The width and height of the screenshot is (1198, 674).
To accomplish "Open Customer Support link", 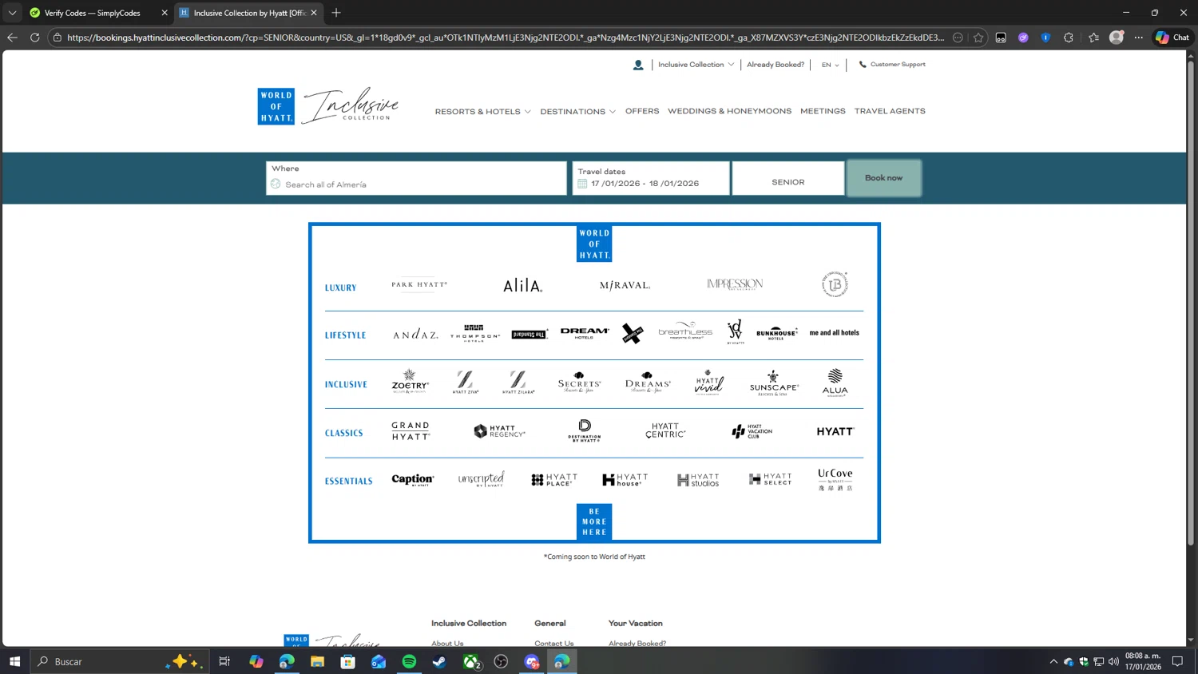I will point(892,65).
